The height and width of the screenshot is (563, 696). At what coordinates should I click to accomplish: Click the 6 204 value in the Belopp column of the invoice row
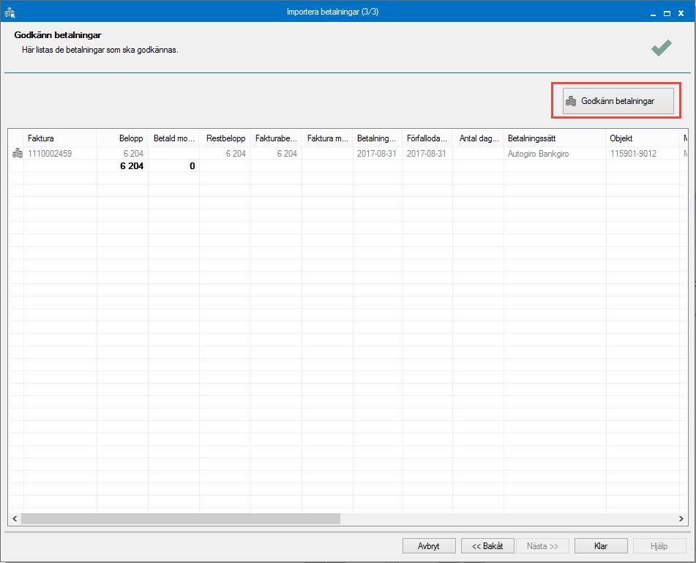pyautogui.click(x=133, y=154)
